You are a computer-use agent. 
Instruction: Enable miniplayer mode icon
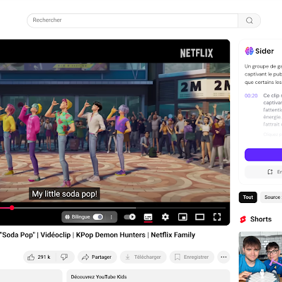point(183,216)
